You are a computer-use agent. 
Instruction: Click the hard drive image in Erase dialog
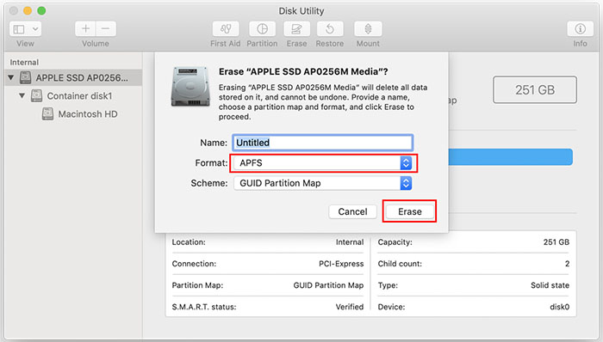(190, 86)
